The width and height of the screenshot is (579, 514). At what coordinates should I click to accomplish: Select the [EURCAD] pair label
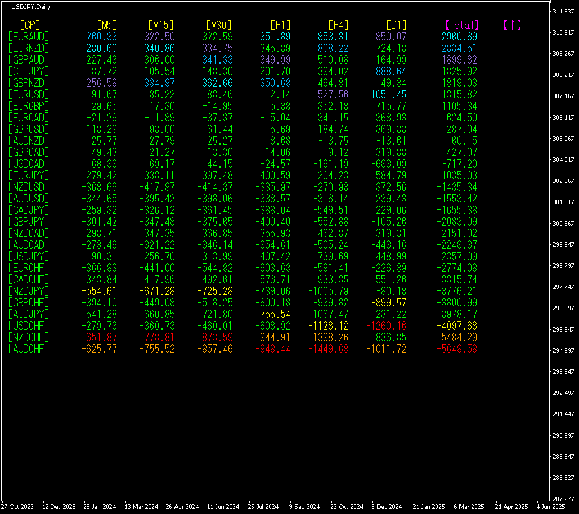pyautogui.click(x=29, y=118)
